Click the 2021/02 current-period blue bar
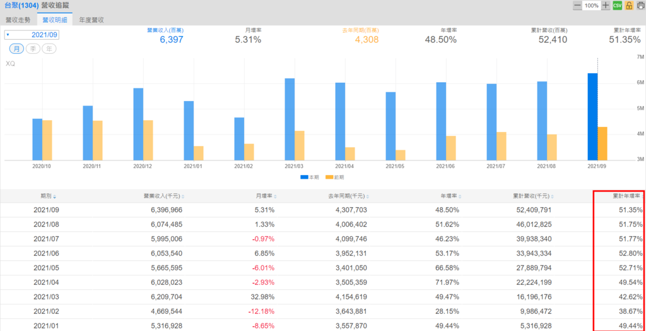The image size is (646, 331). 239,139
